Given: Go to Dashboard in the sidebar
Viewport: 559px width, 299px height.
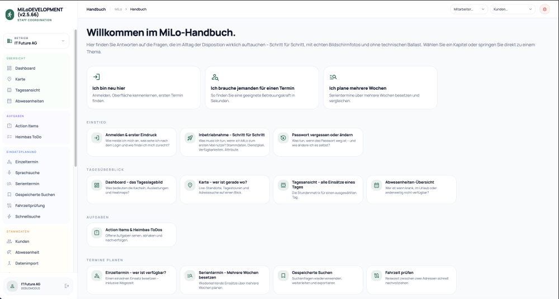Looking at the screenshot, I should tap(36, 68).
